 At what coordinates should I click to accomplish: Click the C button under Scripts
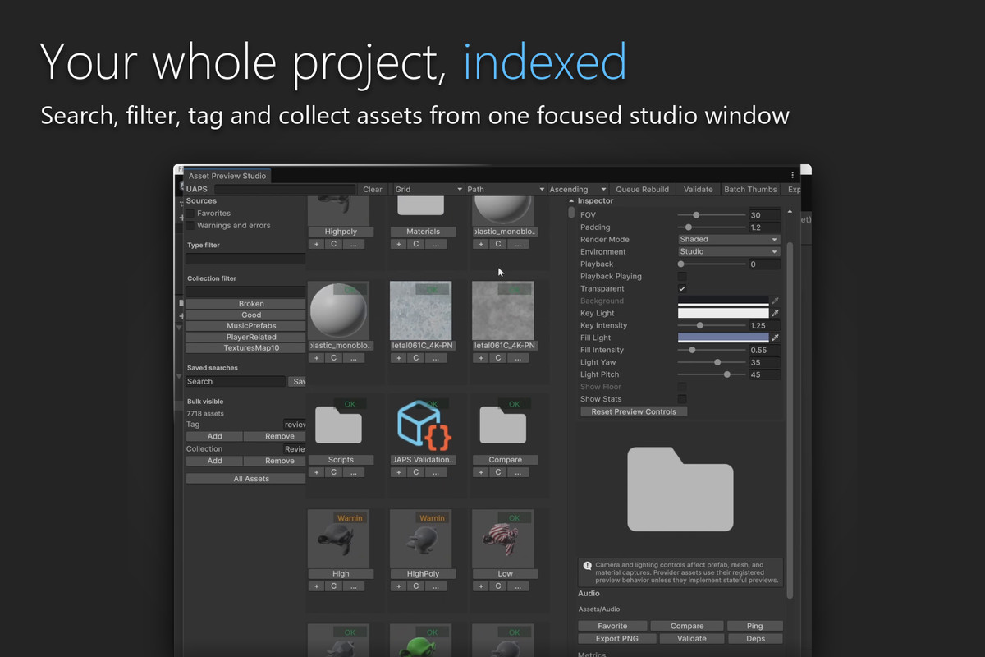(333, 472)
